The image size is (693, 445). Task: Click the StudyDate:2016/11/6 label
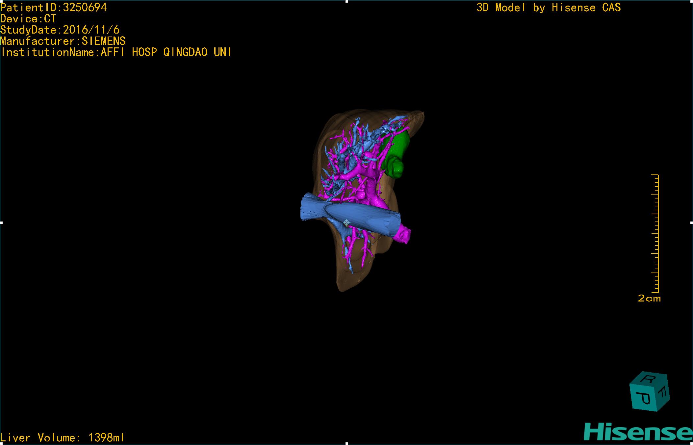coord(60,30)
